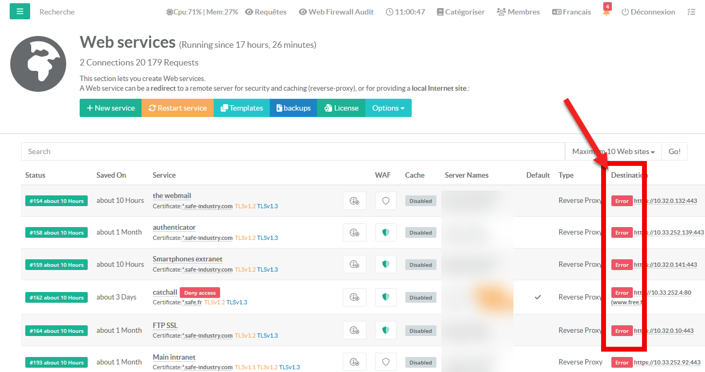The image size is (705, 372).
Task: Click the Disabled cache badge for FTP SSL
Action: 420,331
